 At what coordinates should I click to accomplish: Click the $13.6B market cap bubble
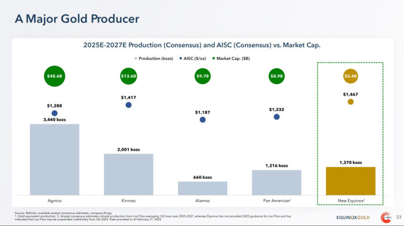point(128,76)
